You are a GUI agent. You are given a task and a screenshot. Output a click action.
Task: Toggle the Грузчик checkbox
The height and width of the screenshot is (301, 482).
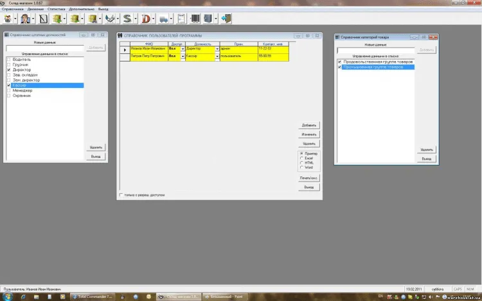click(8, 65)
